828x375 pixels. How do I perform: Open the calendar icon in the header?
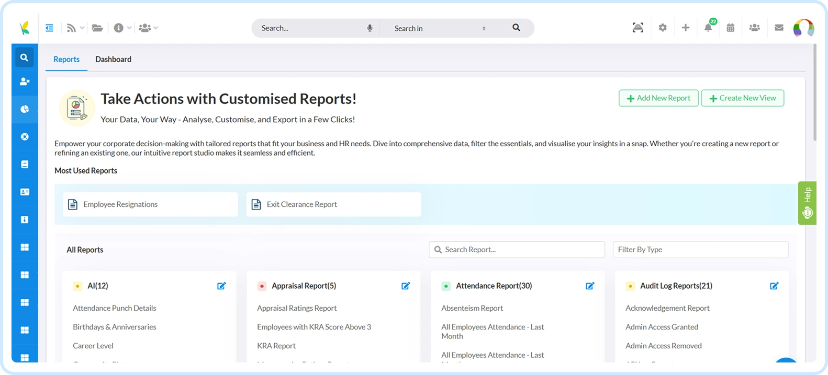[x=731, y=28]
